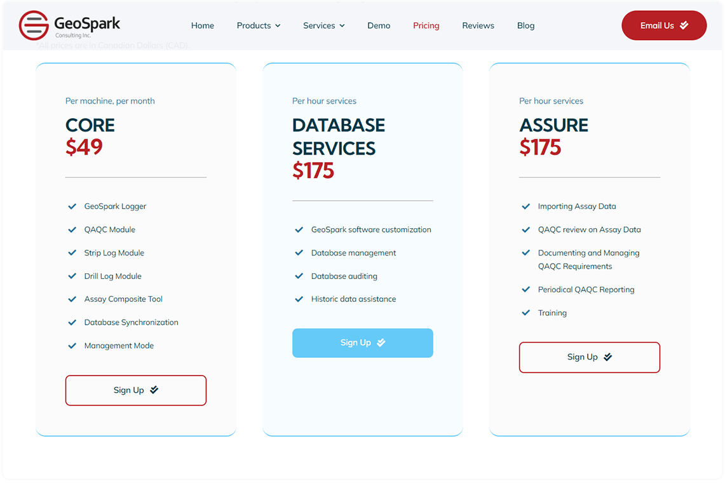
Task: Click the checkmark beside Database Synchronization
Action: click(72, 322)
